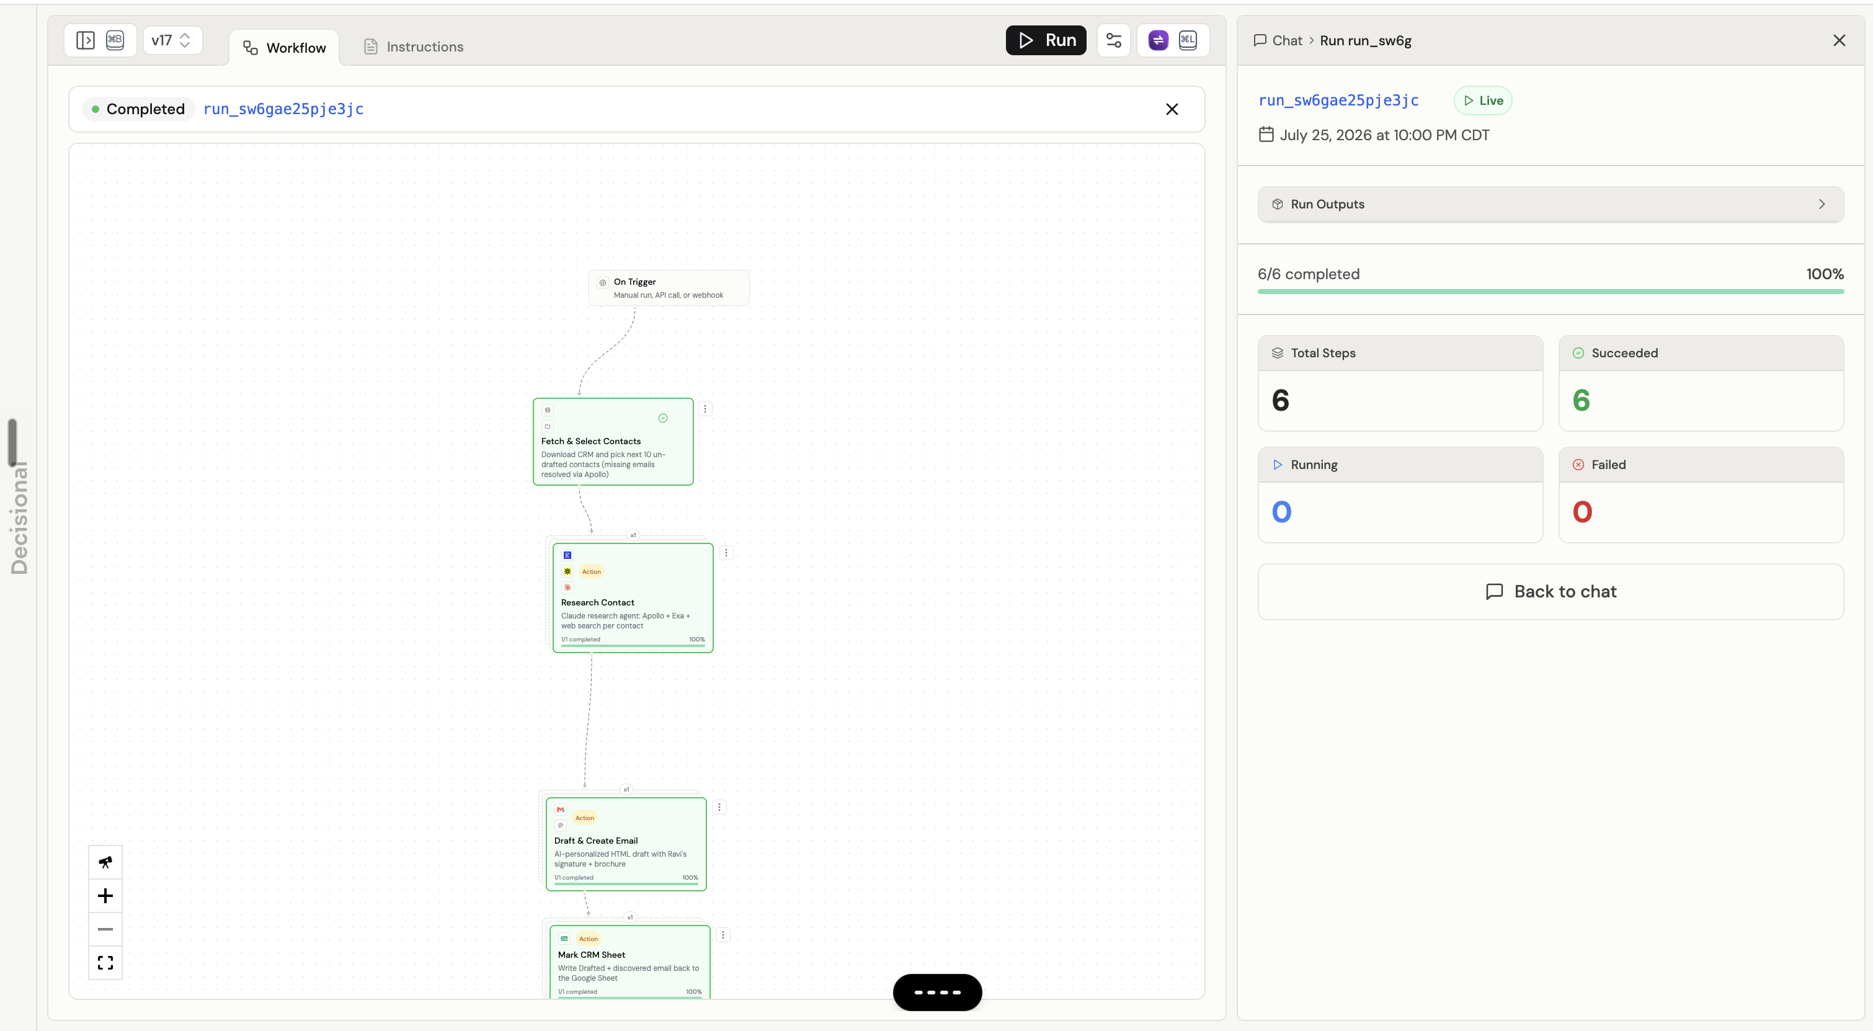
Task: Close the run details side panel
Action: click(x=1840, y=41)
